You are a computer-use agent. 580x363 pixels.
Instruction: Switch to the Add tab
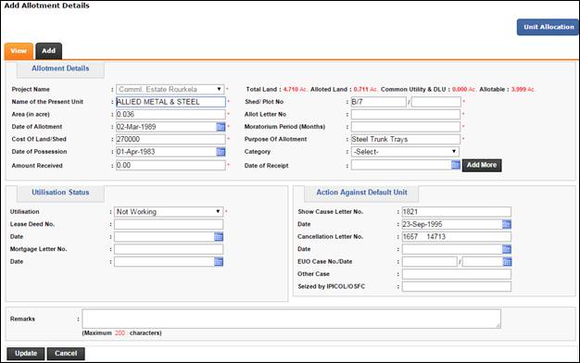pyautogui.click(x=49, y=51)
